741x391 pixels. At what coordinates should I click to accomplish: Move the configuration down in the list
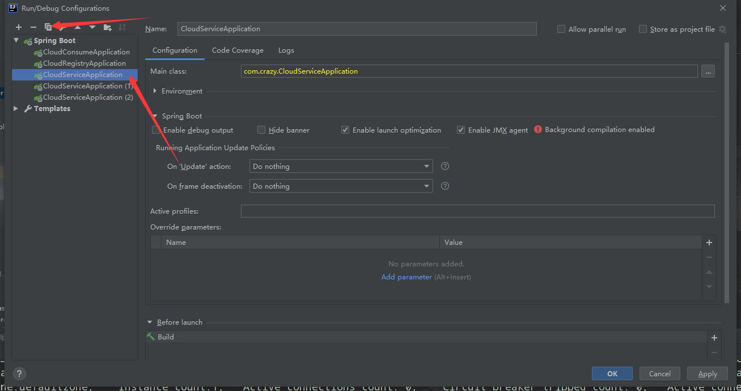pos(92,27)
